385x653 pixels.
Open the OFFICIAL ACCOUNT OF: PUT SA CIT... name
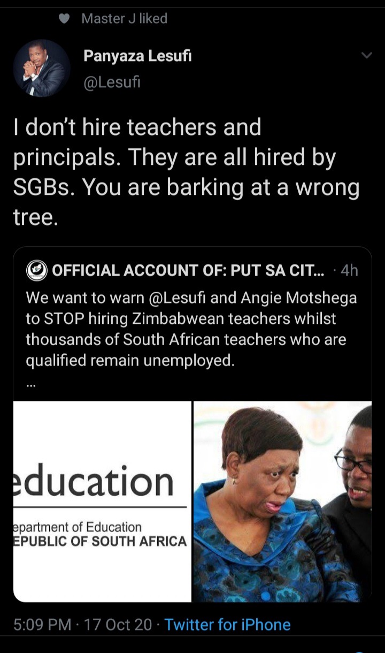[x=188, y=271]
